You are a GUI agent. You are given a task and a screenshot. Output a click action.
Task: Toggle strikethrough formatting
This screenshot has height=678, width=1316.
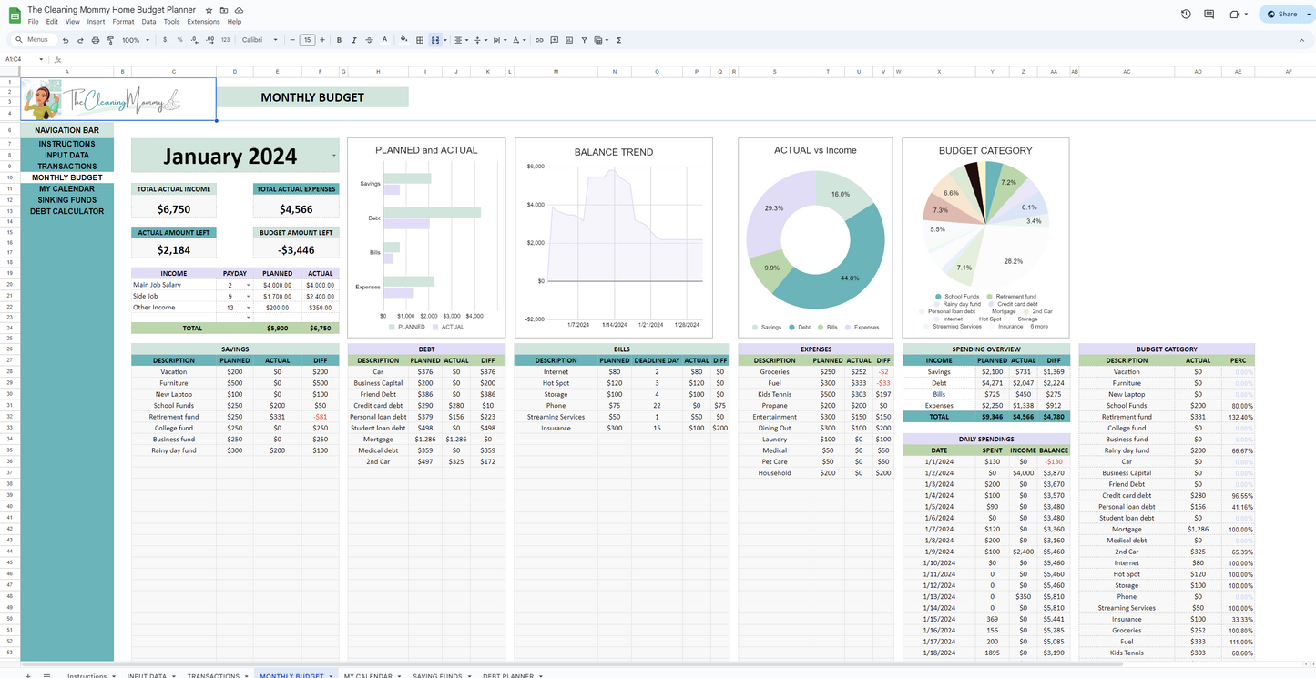pyautogui.click(x=369, y=40)
